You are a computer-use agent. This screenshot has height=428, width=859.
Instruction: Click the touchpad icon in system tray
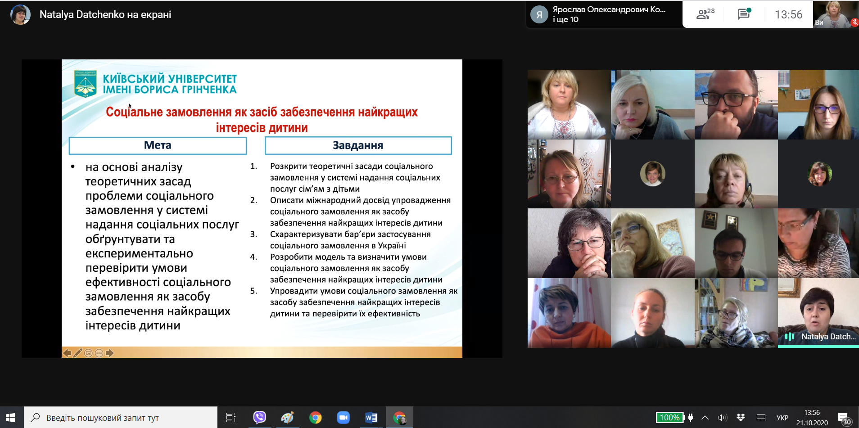point(761,418)
